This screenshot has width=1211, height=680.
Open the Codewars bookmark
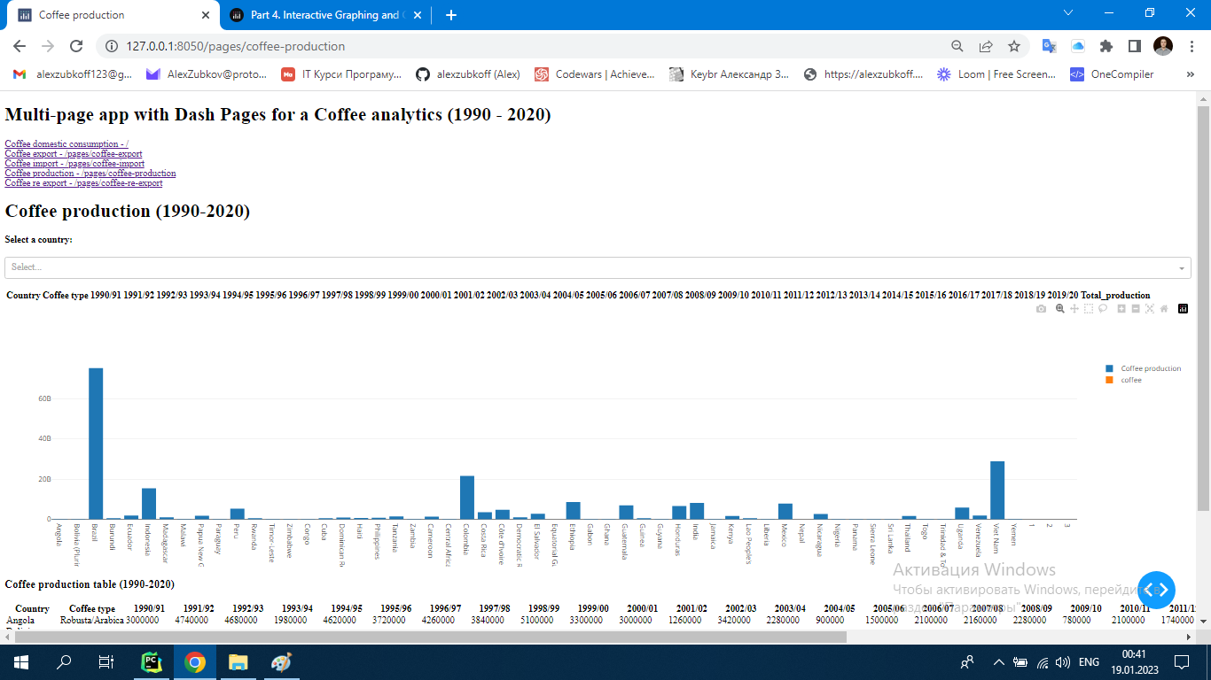pos(596,74)
